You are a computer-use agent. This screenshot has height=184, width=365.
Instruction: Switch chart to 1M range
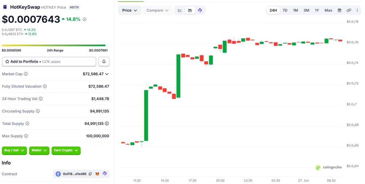(295, 10)
